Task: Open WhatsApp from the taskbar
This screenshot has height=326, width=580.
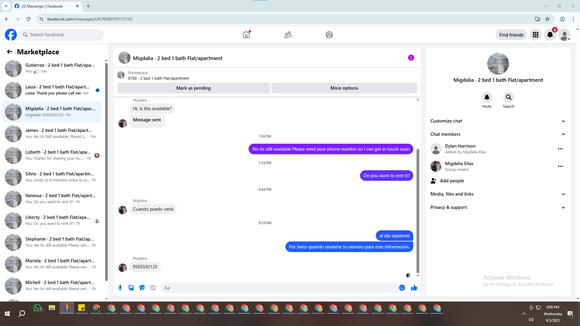Action: [x=37, y=308]
